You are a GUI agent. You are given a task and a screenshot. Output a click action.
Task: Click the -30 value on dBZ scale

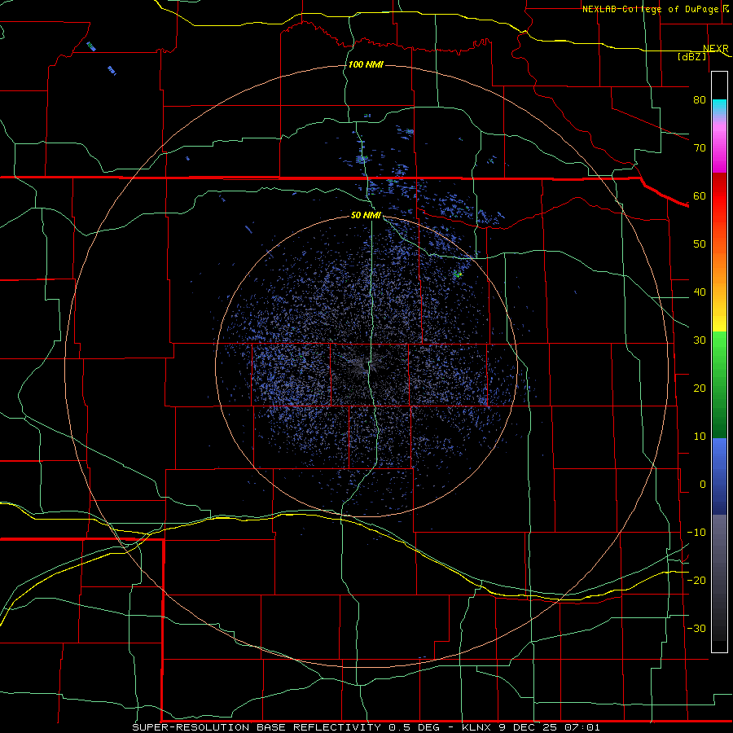696,628
